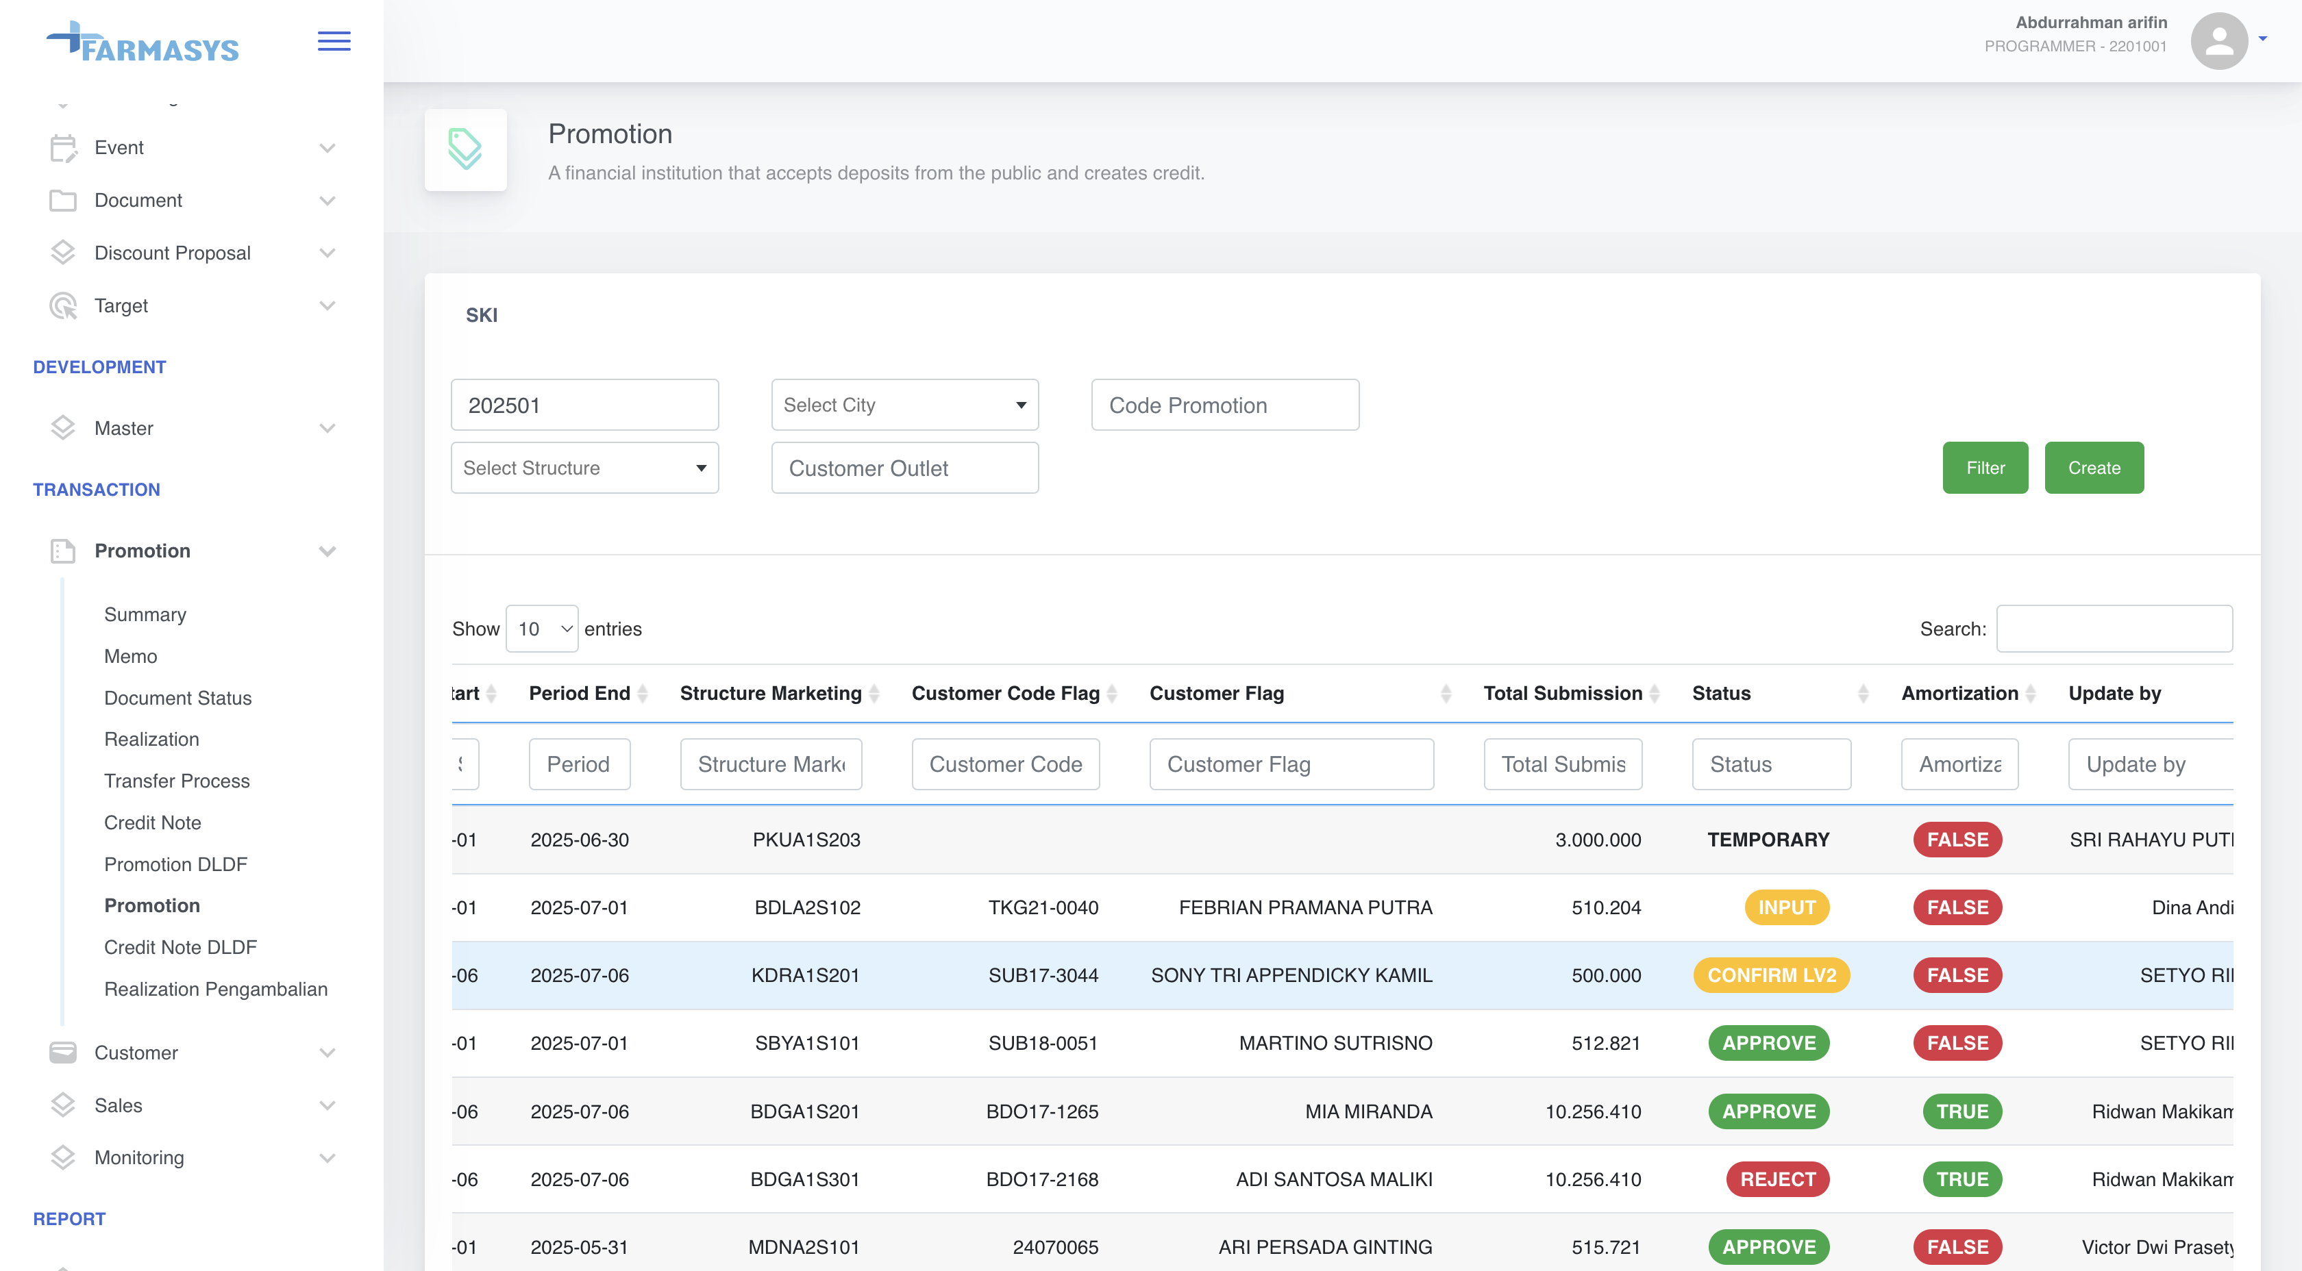Open the Realization submenu item
The width and height of the screenshot is (2302, 1271).
[152, 740]
